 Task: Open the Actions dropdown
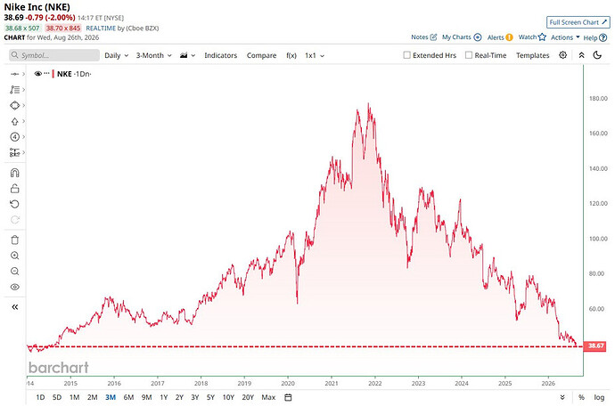[565, 37]
